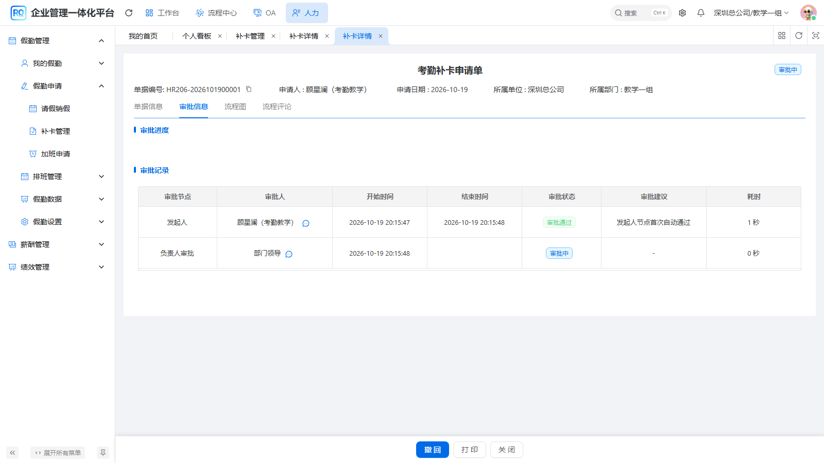The image size is (824, 463).
Task: Click the 打印 button
Action: coord(470,450)
